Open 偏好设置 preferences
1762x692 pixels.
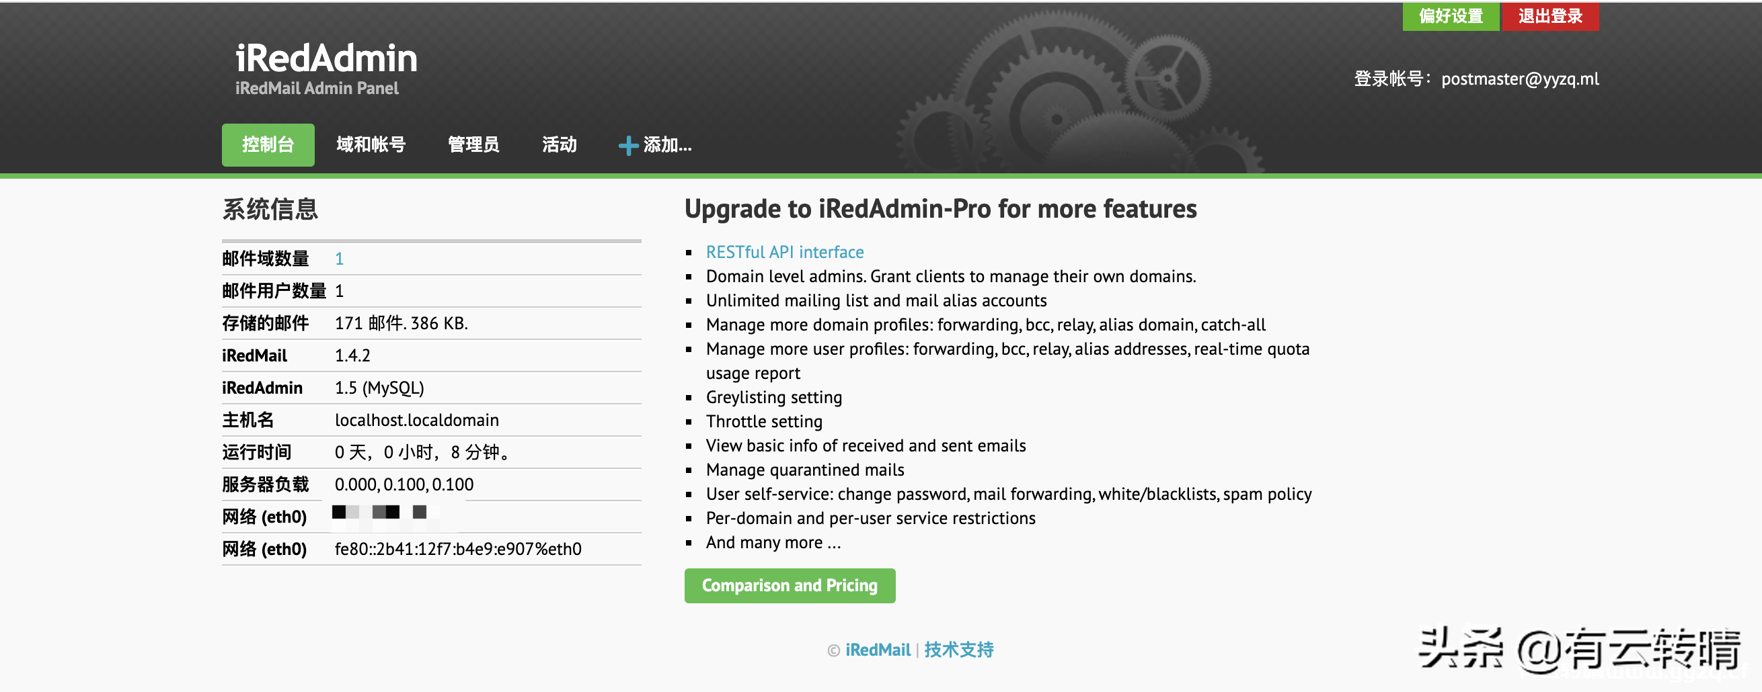point(1450,16)
